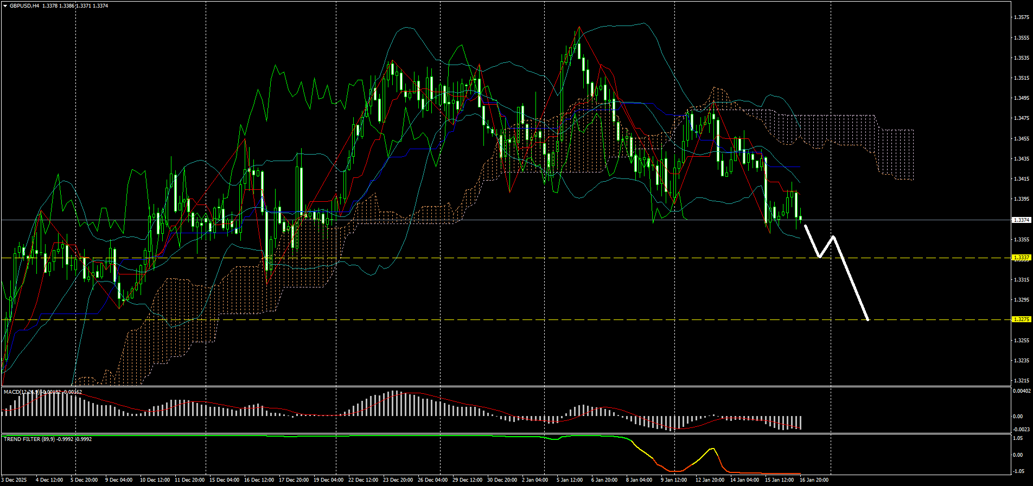The width and height of the screenshot is (1033, 486).
Task: Select the current price label 1.3374
Action: pos(1022,220)
